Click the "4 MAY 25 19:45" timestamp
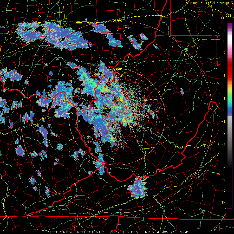The height and width of the screenshot is (234, 234). 173,232
